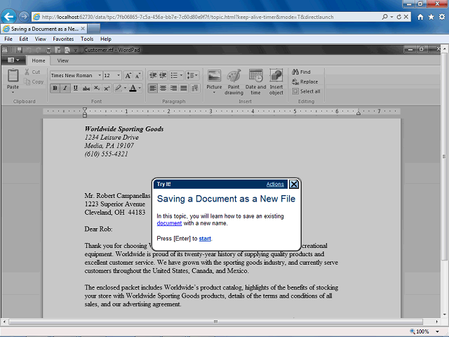This screenshot has width=449, height=337.
Task: Justify the paragraph text
Action: click(x=184, y=88)
